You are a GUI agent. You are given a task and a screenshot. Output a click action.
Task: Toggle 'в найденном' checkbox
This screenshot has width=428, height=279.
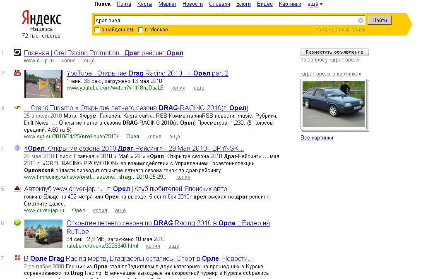coord(97,30)
